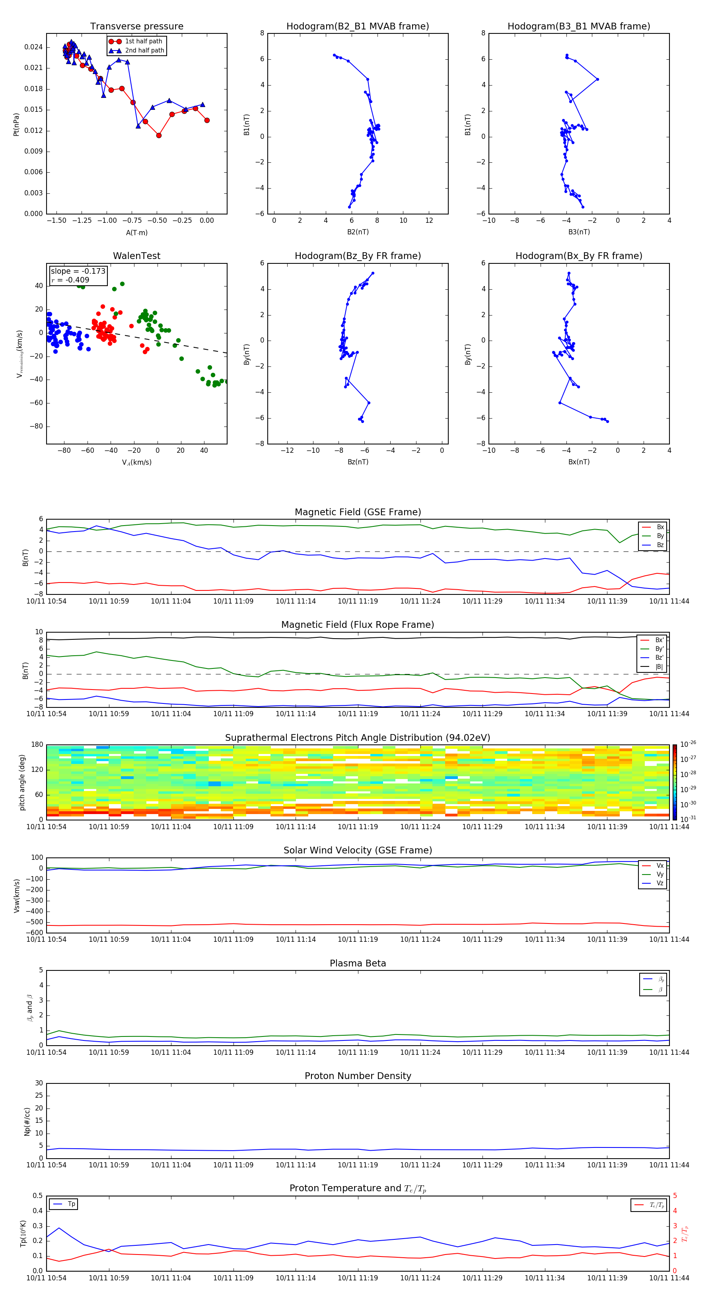
Task: Select the "r = -0.409" annotation text
Action: pyautogui.click(x=70, y=280)
